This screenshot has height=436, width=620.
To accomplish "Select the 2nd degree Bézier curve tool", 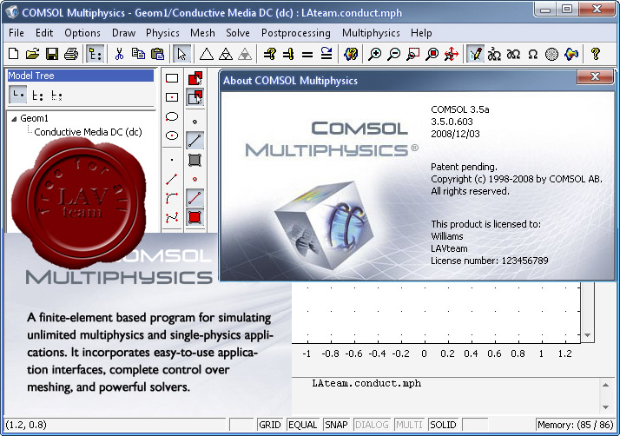I will click(x=172, y=198).
